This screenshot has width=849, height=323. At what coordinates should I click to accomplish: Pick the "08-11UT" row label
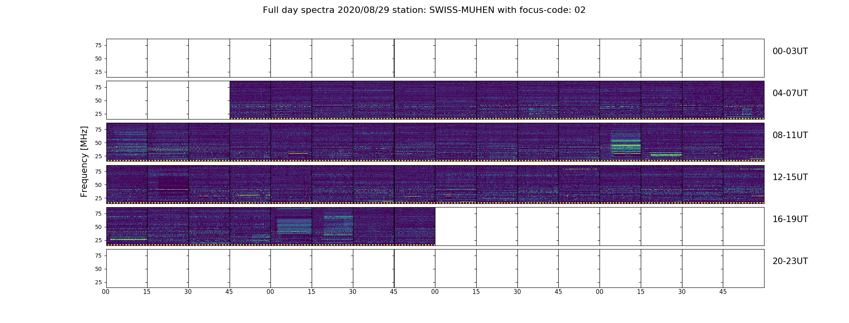click(790, 135)
